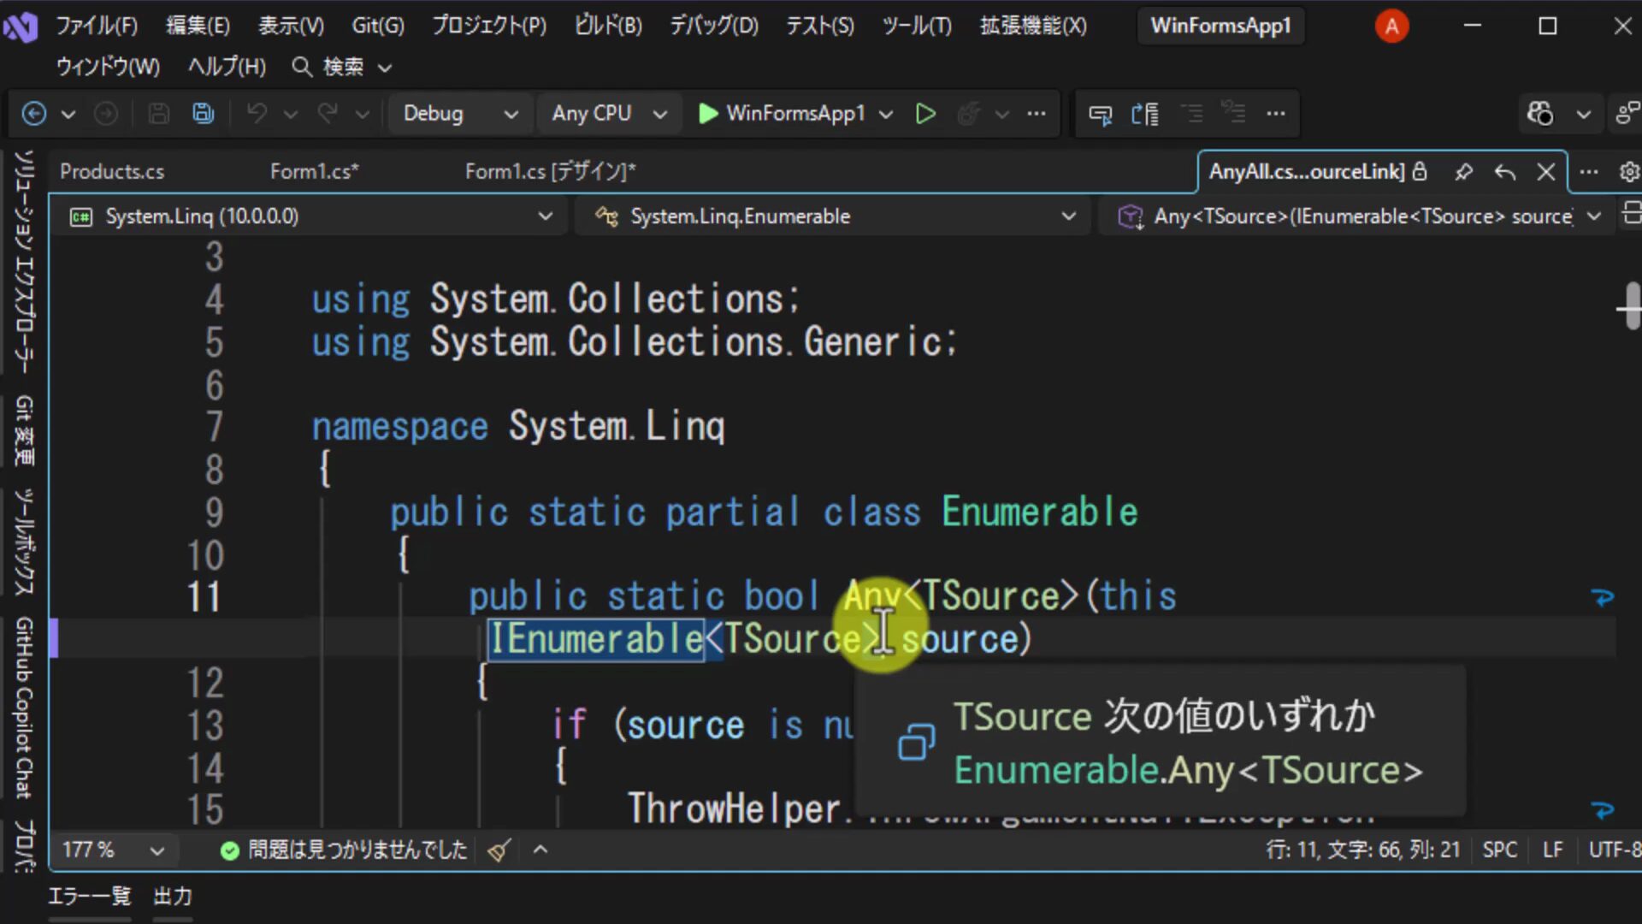Click the vertical scrollbar thumb in editor
Image resolution: width=1642 pixels, height=924 pixels.
click(1632, 305)
